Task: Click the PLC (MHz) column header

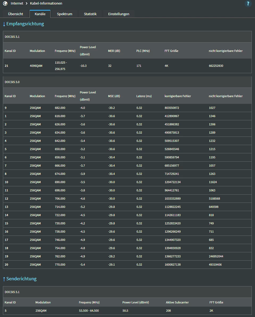Action: pyautogui.click(x=143, y=51)
